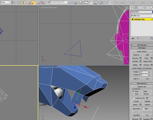Open Edit Named Selection Sets
The width and height of the screenshot is (153, 120).
tap(48, 3)
